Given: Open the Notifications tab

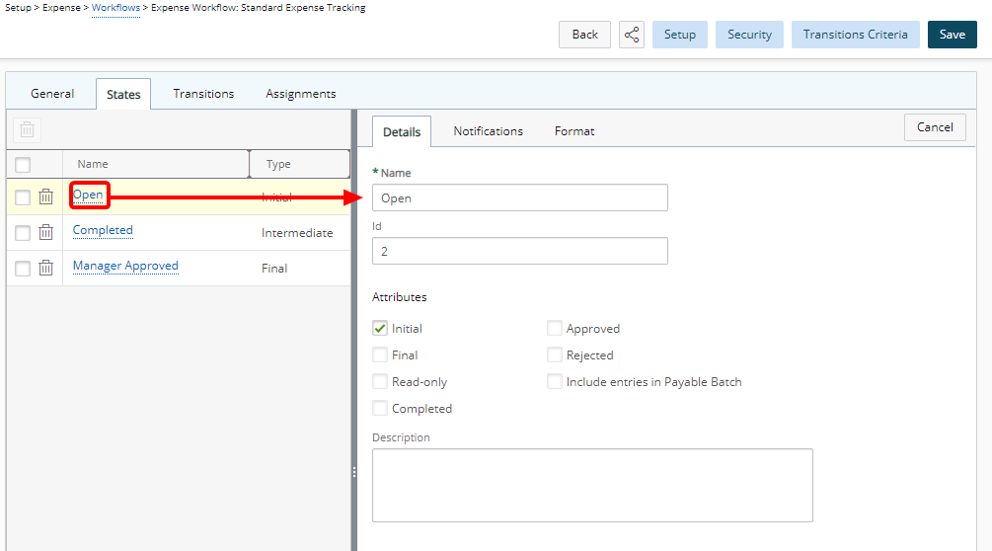Looking at the screenshot, I should pos(488,131).
